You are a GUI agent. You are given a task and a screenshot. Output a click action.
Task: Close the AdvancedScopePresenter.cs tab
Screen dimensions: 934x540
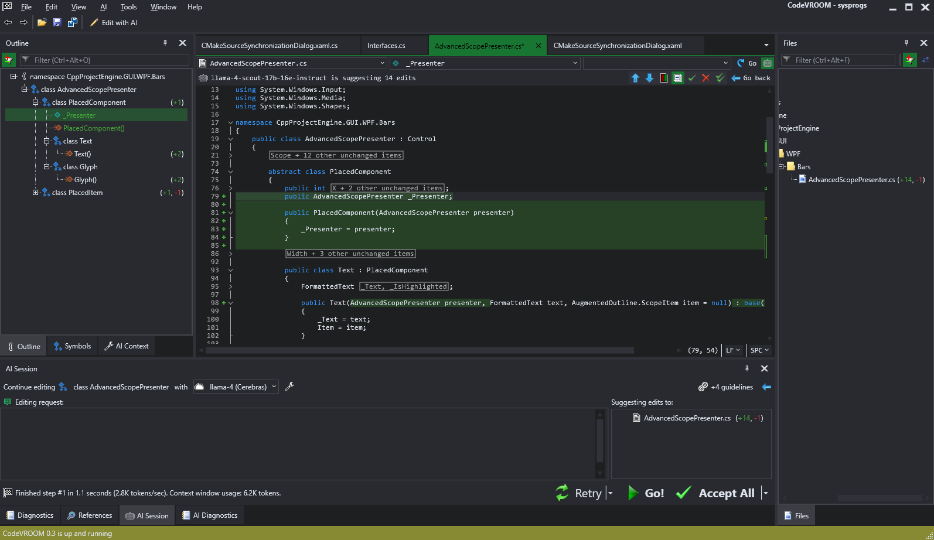(538, 45)
